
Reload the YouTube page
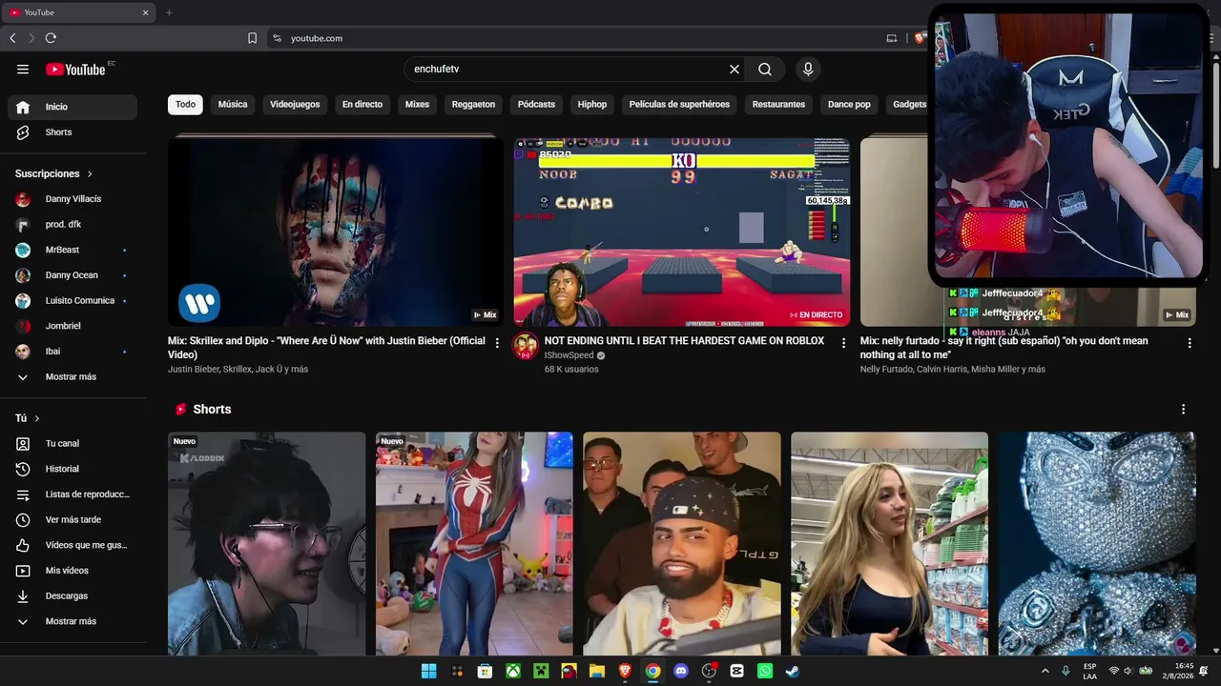tap(51, 38)
